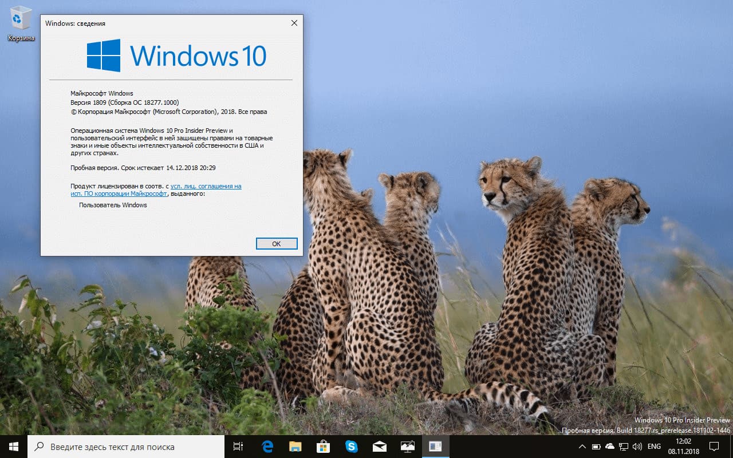Viewport: 733px width, 458px height.
Task: Switch keyboard layout via the ENG indicator
Action: pos(653,447)
